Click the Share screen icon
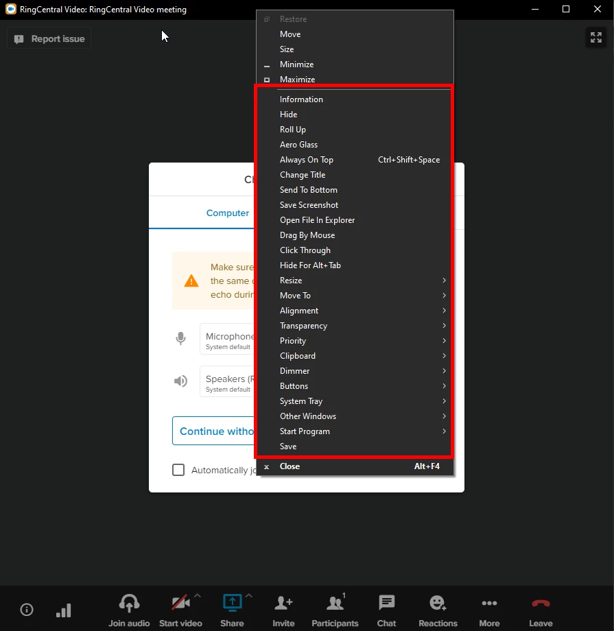 point(233,603)
